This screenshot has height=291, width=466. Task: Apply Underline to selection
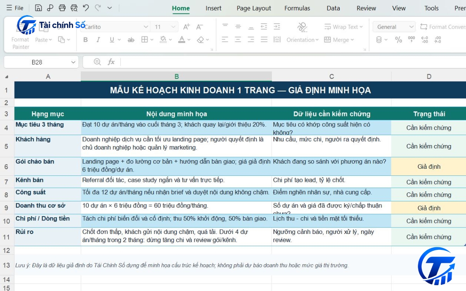112,40
